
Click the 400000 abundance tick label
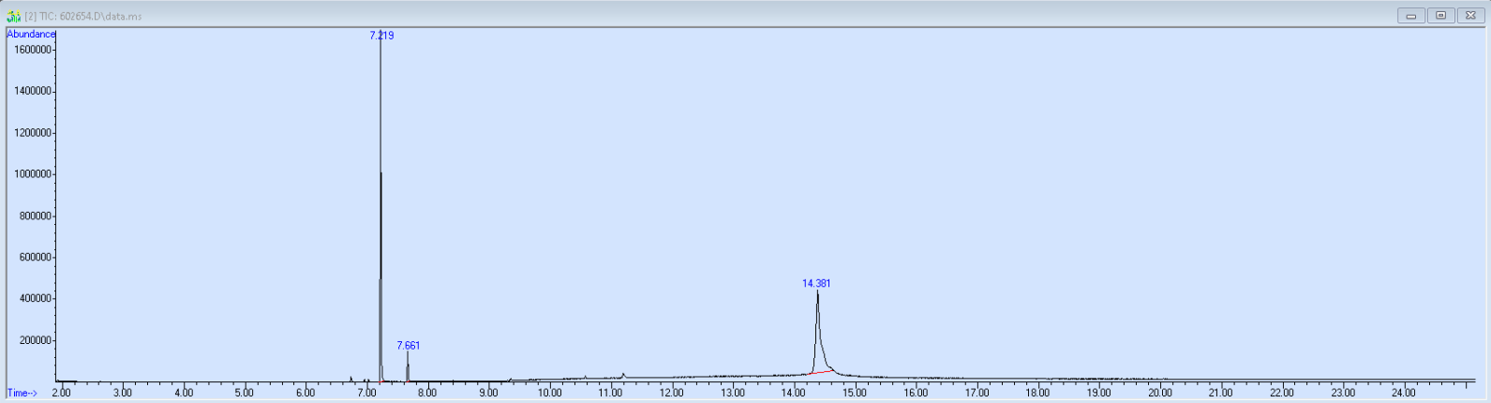35,299
